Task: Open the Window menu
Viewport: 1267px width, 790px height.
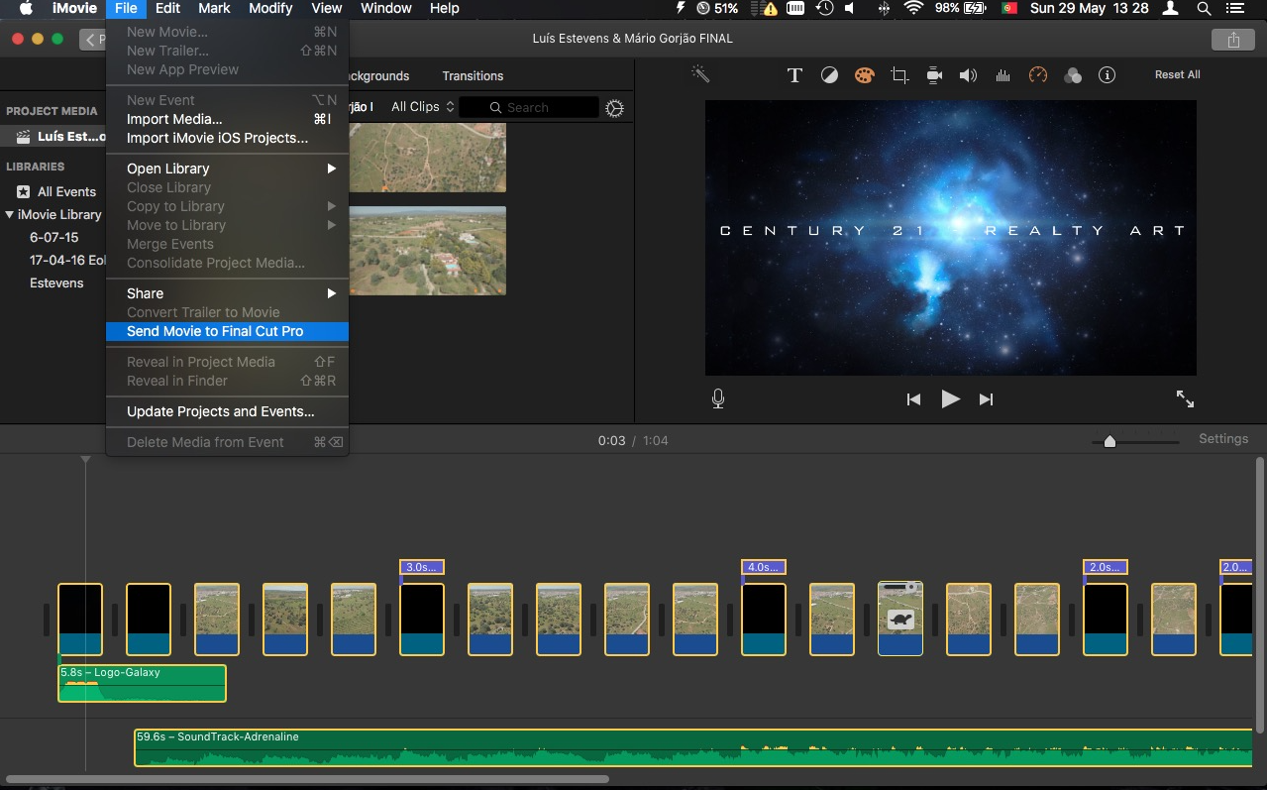Action: coord(385,8)
